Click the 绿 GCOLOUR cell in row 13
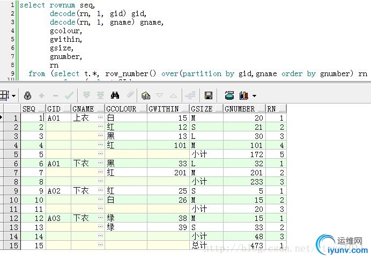Viewport: 371px width, 259px height. [126, 227]
